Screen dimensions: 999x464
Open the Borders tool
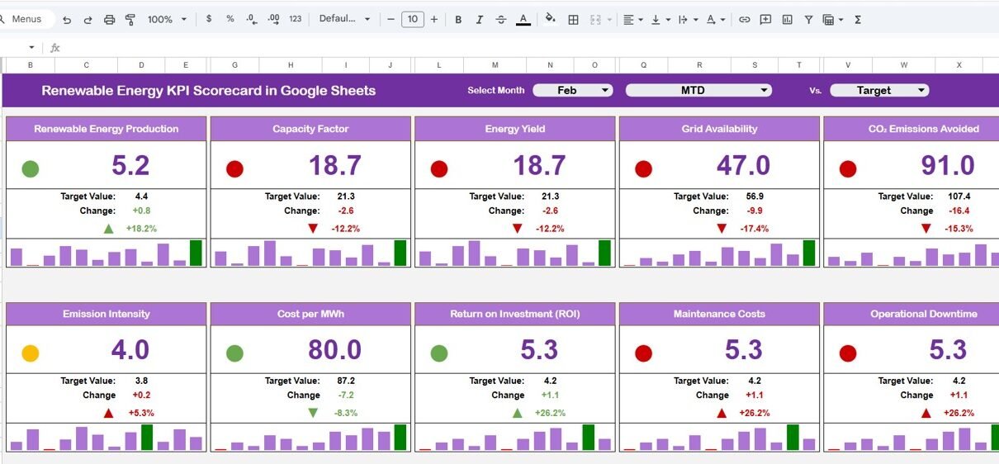573,19
